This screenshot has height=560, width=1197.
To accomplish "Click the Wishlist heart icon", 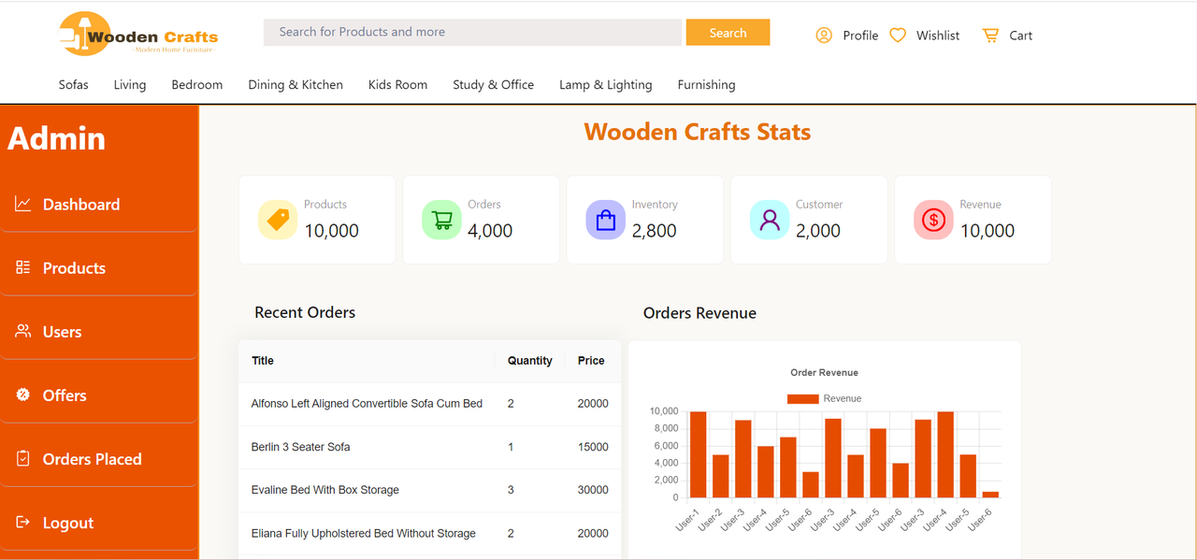I will pyautogui.click(x=898, y=36).
